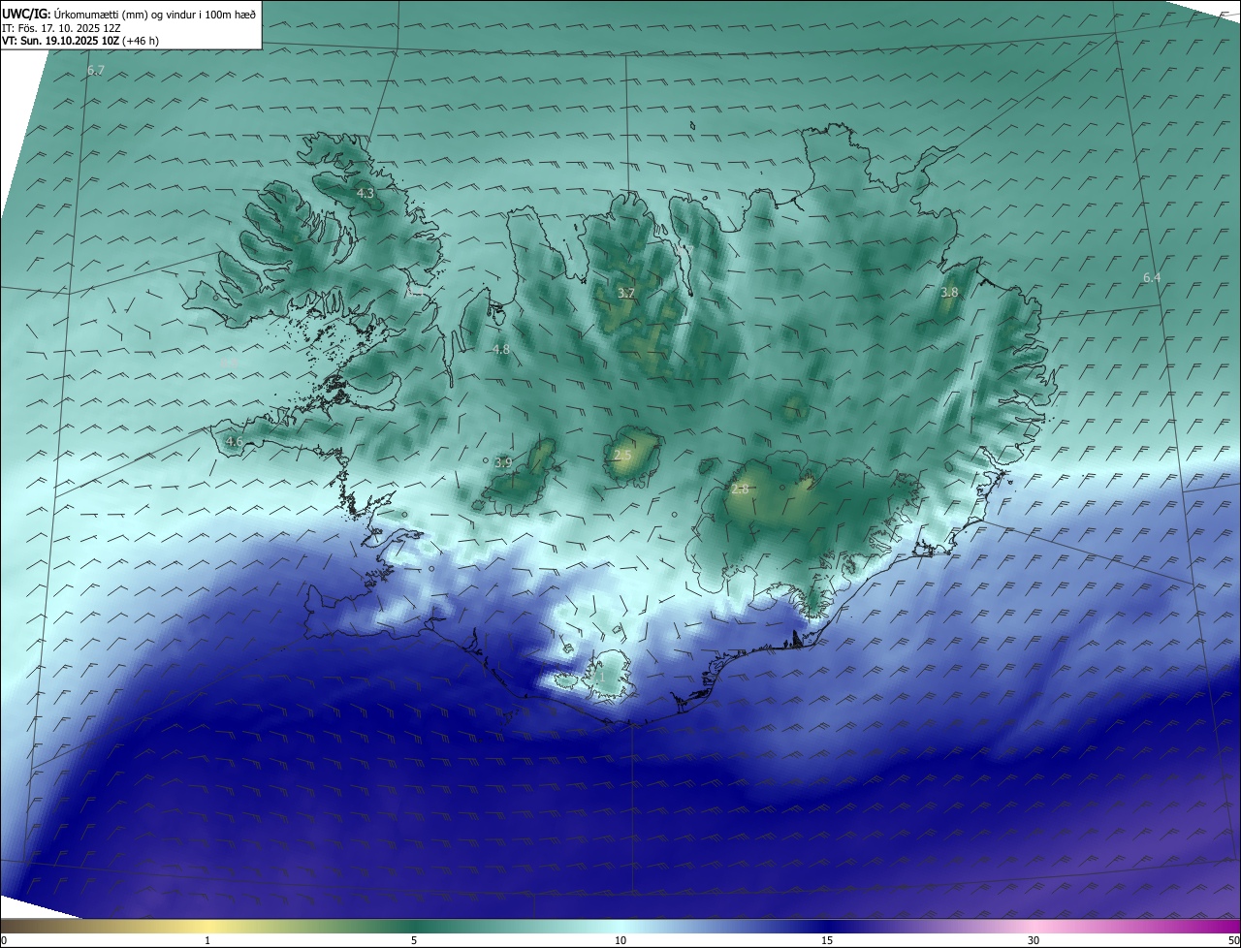Click the 4.3 value label over the Westfjords

(x=366, y=194)
